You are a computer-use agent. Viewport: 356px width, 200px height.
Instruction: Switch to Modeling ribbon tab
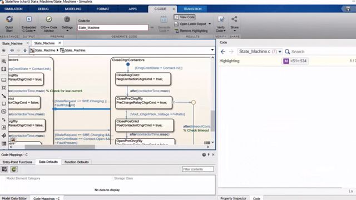[73, 9]
